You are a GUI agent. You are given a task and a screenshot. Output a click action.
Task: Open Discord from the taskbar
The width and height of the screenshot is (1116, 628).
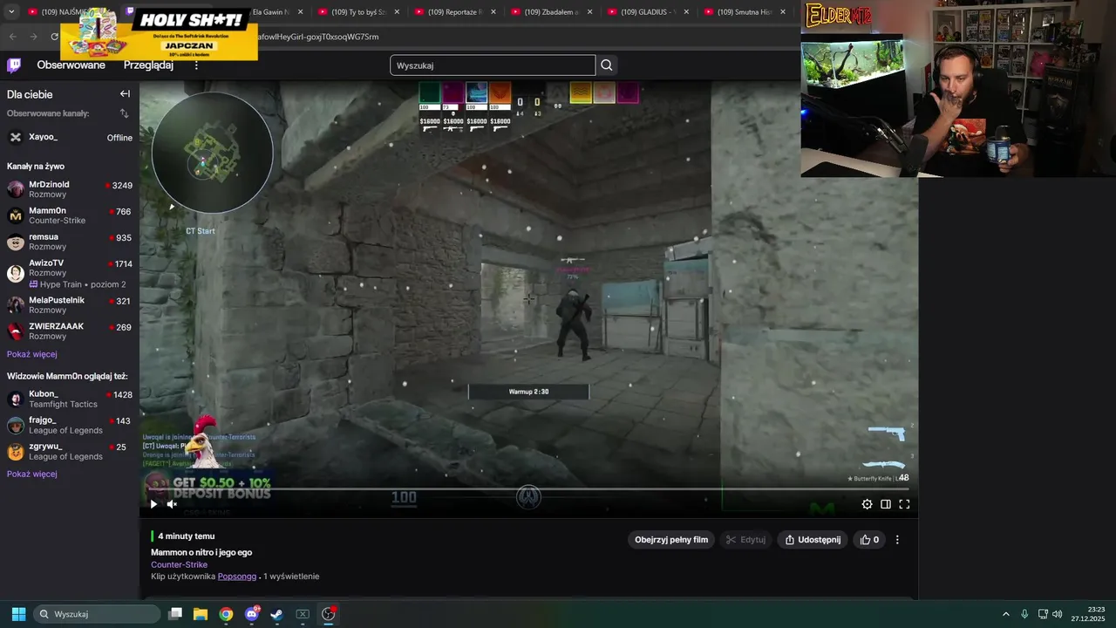252,614
